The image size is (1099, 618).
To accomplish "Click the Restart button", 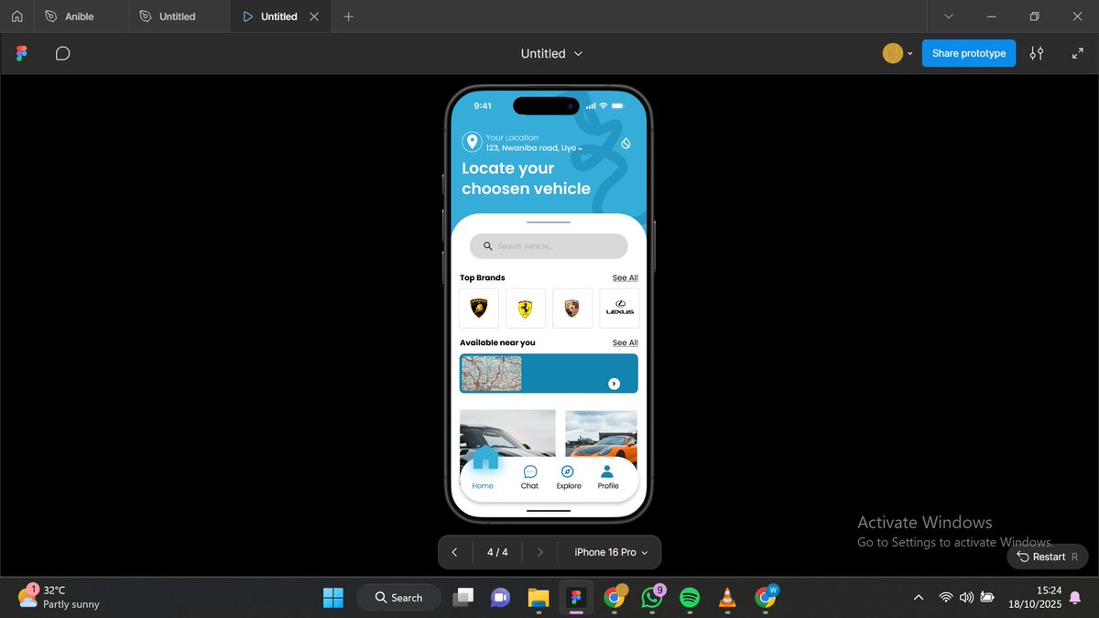I will click(x=1048, y=557).
